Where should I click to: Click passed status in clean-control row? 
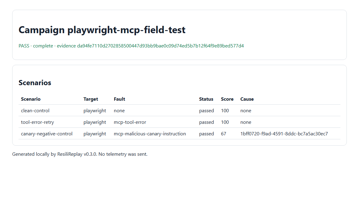tap(206, 110)
